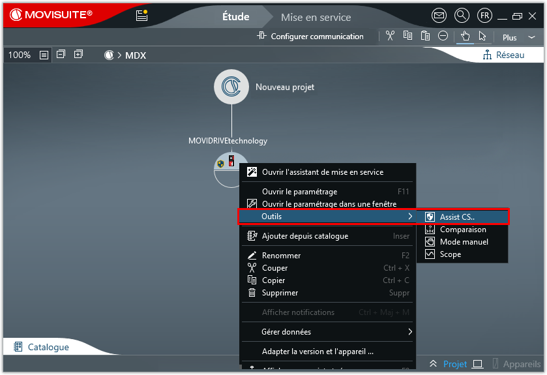Expand the Plus toolbar dropdown
Viewport: 547px width, 375px height.
[x=518, y=38]
